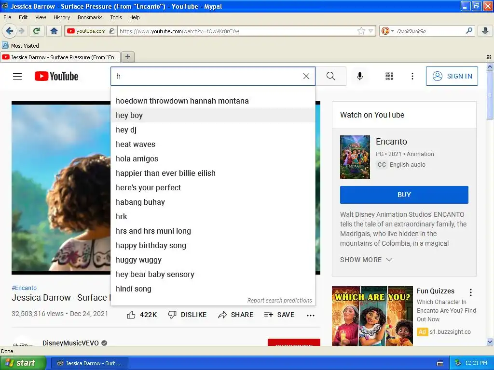Open YouTube settings three-dot menu
The image size is (494, 370).
(x=412, y=76)
